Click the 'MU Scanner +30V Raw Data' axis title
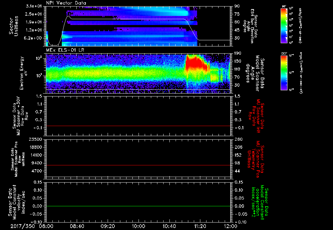The height and width of the screenshot is (230, 333). click(20, 116)
